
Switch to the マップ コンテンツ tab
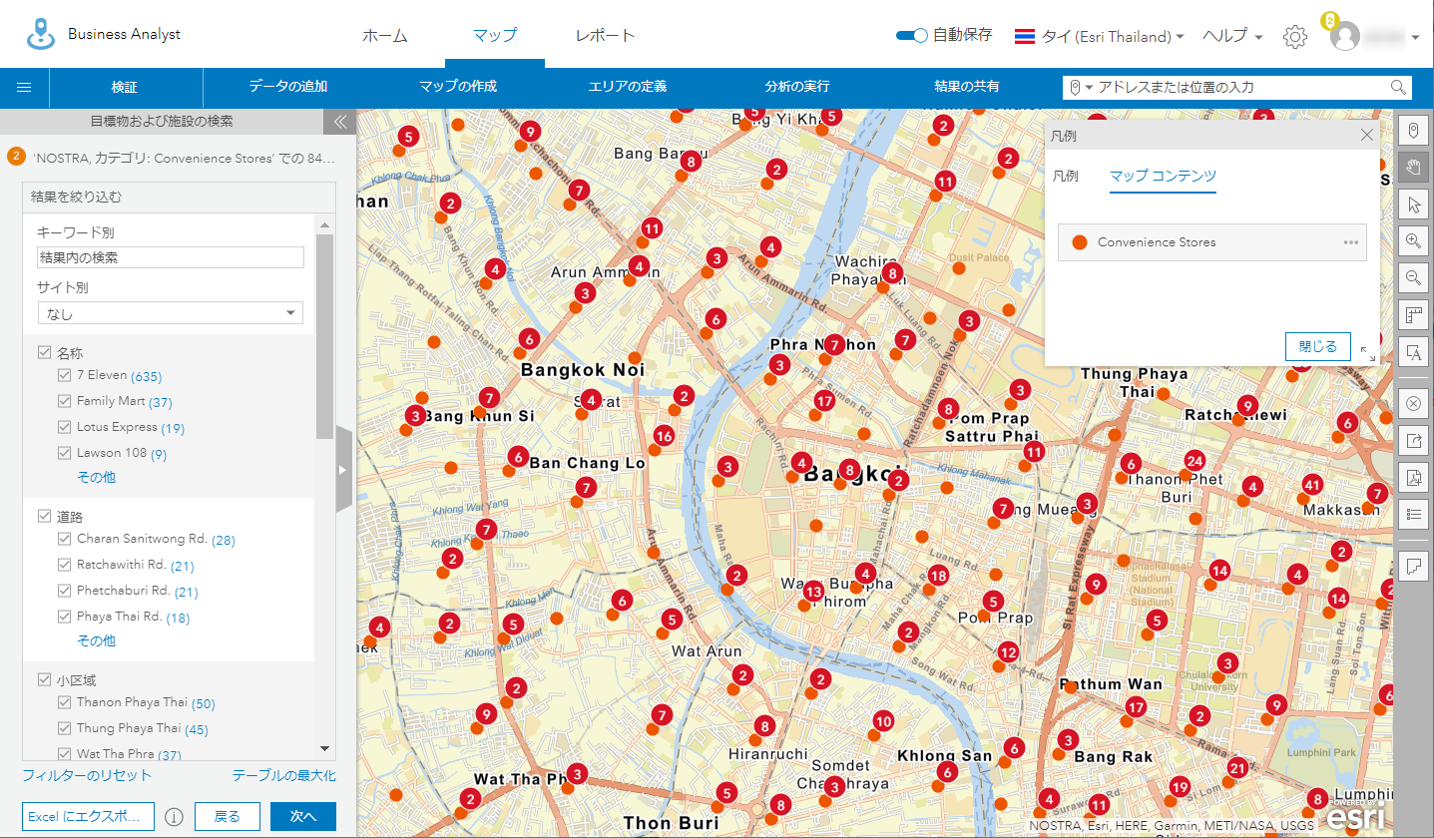(1164, 177)
